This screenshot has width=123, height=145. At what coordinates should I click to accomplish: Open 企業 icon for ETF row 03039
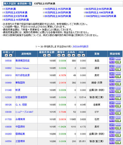coord(118,113)
